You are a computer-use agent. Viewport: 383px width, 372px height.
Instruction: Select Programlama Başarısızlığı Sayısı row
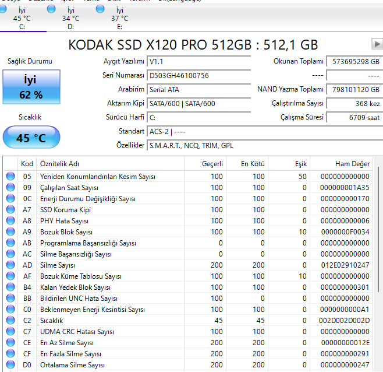coord(187,243)
